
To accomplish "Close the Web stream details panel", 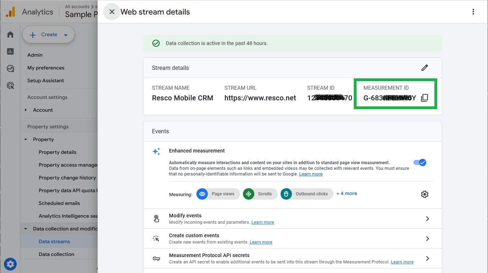I will (112, 12).
